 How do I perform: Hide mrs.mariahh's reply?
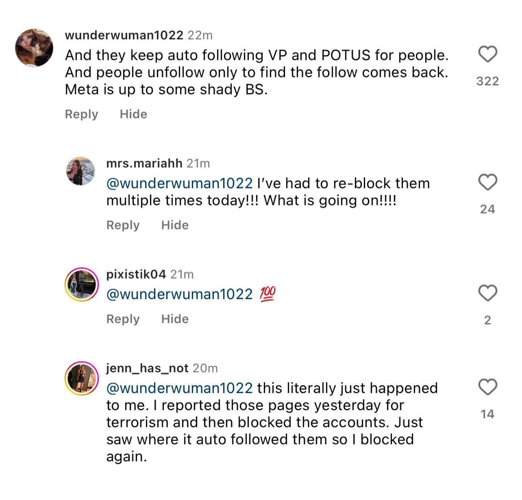click(x=175, y=225)
